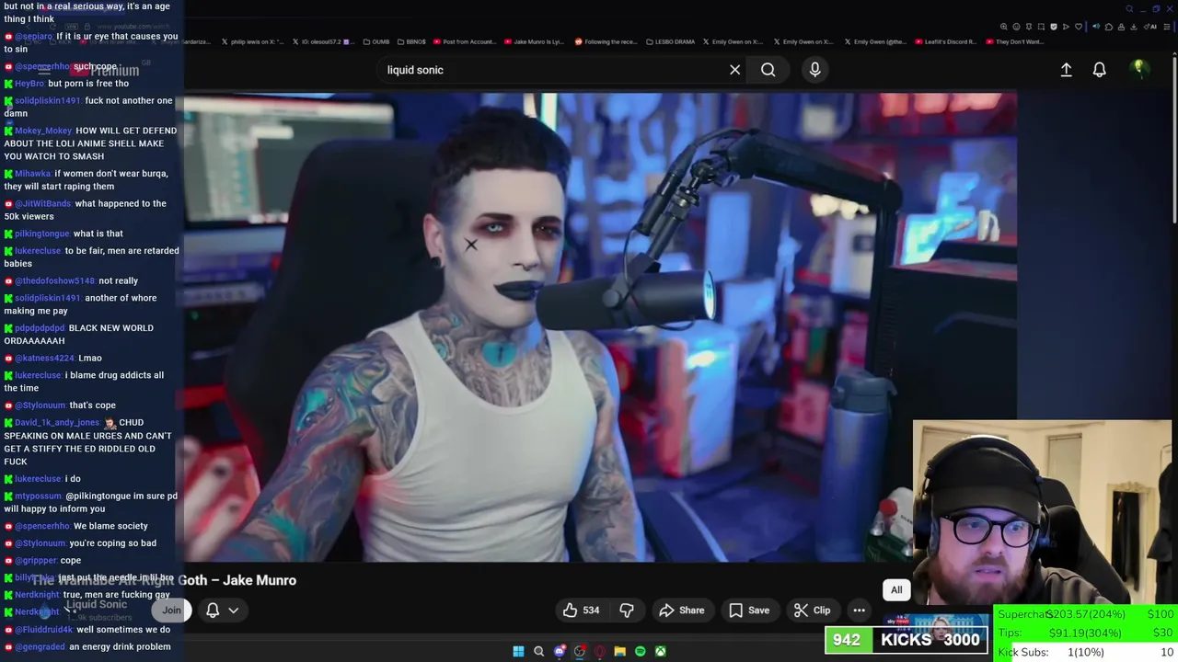Open 'They Don't Want...' bookmark
Screen dimensions: 1178x662
tap(1014, 41)
